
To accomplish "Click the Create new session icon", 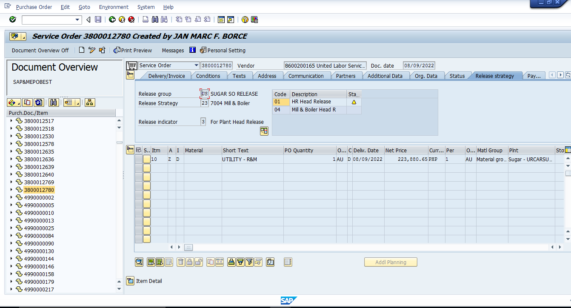I will (221, 20).
